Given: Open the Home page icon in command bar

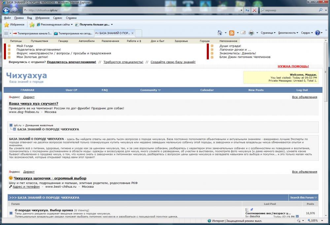Looking at the screenshot, I should 220,33.
